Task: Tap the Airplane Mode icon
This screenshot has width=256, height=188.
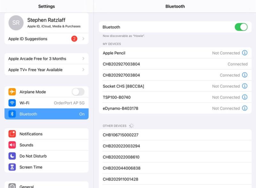Action: [12, 92]
